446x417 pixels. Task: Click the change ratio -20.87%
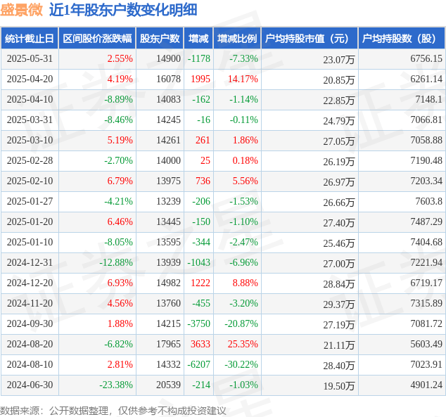241,323
